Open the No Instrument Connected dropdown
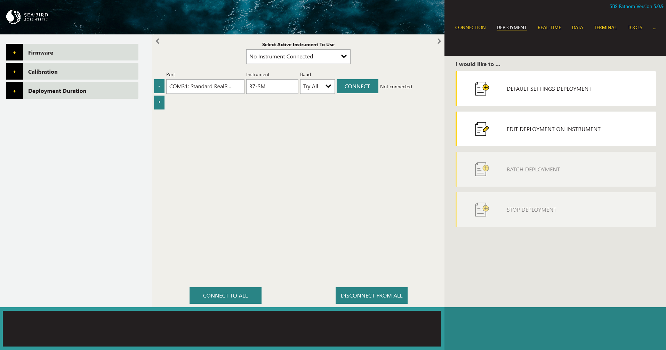 click(298, 57)
